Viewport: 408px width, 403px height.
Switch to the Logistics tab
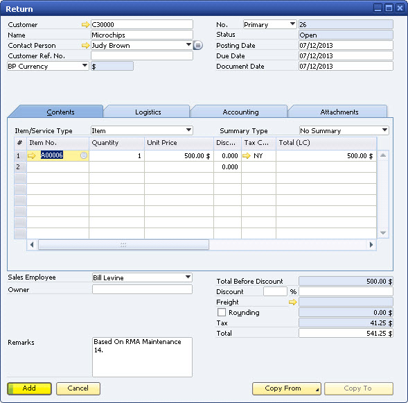[148, 112]
